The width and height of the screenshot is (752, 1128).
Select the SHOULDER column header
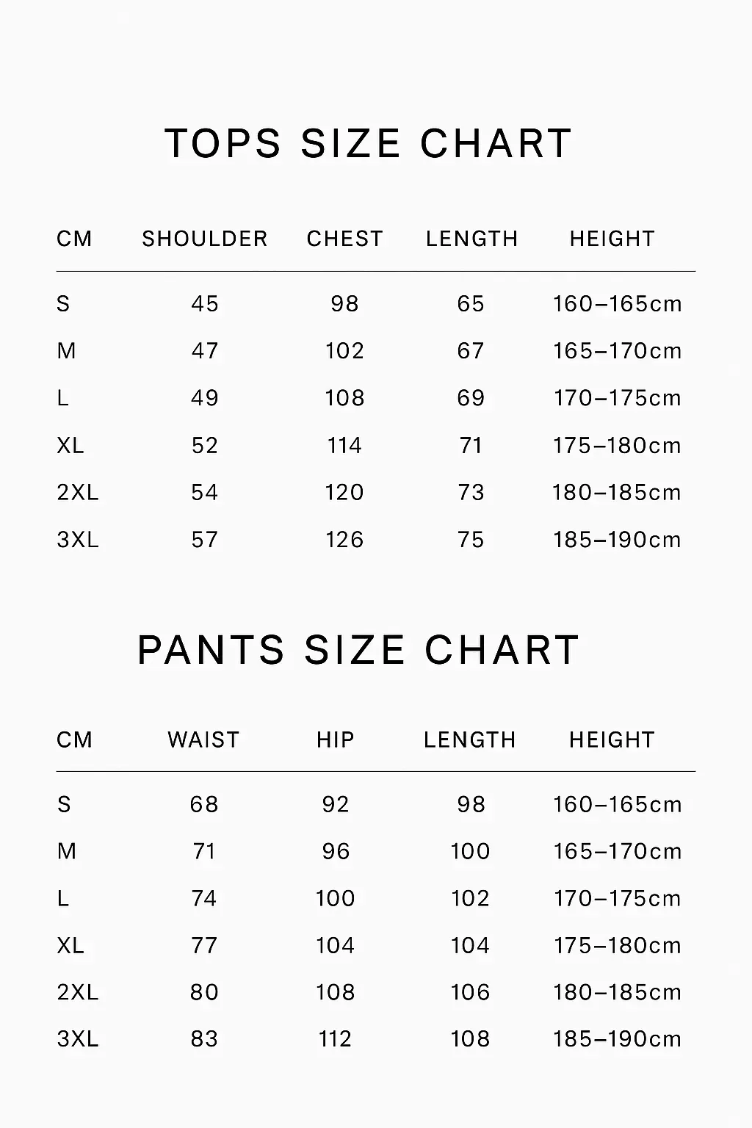(205, 239)
